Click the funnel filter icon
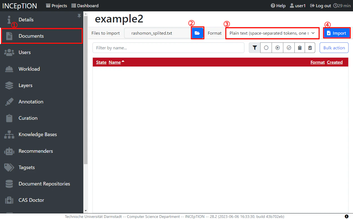 click(x=255, y=48)
